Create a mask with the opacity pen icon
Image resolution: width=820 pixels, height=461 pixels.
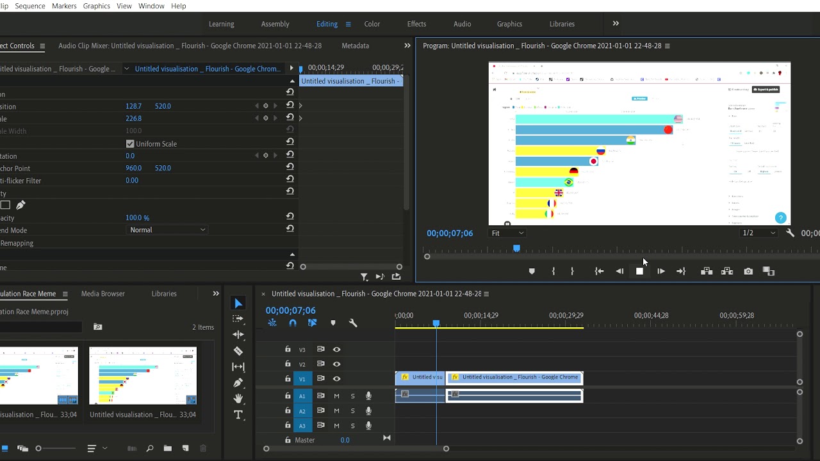click(x=20, y=205)
